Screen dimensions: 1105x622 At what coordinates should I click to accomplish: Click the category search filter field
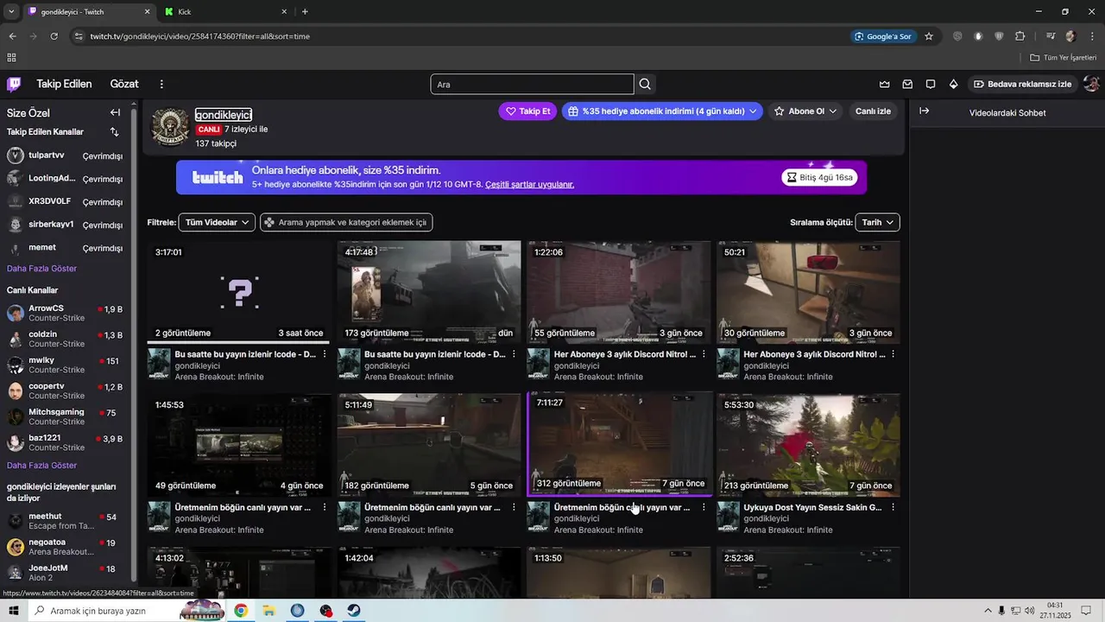[346, 222]
